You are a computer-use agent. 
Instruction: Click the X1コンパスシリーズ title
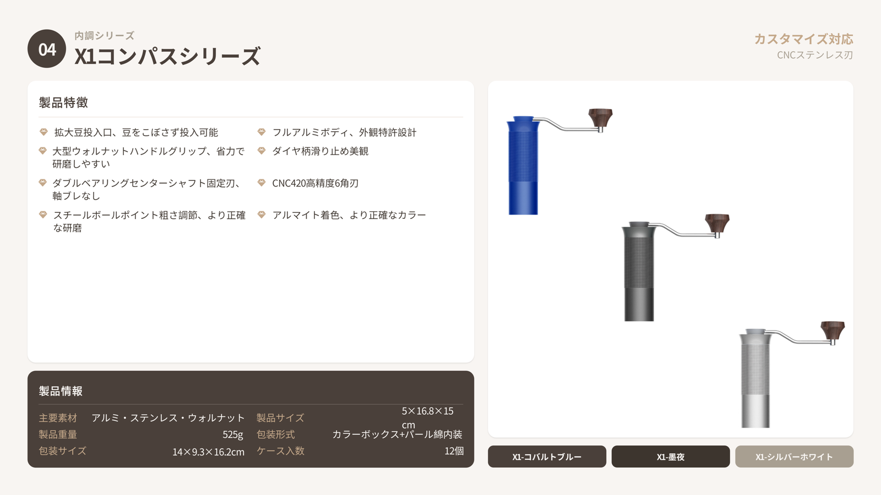coord(167,56)
